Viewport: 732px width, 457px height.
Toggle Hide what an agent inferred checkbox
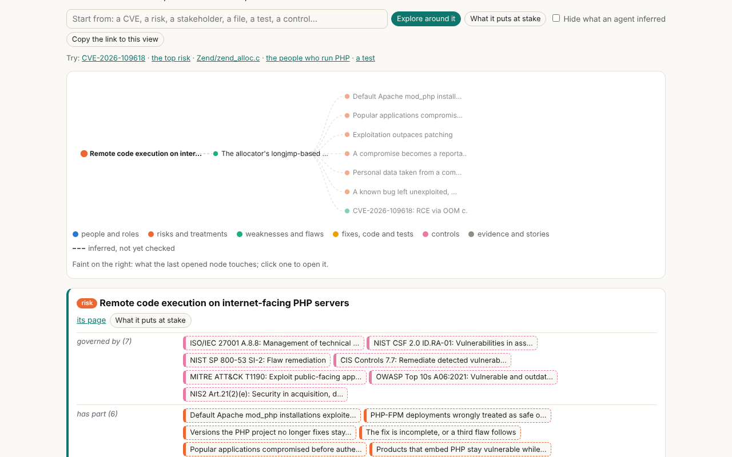pos(556,18)
